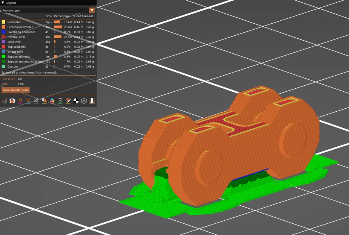Click the deretractions down-arrows icon
Screen dimensions: 349x235
coord(28,101)
